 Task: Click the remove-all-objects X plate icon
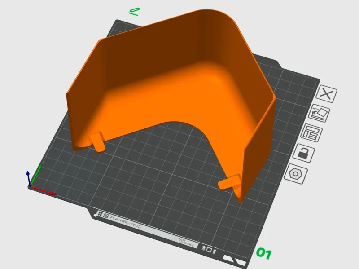[x=326, y=94]
